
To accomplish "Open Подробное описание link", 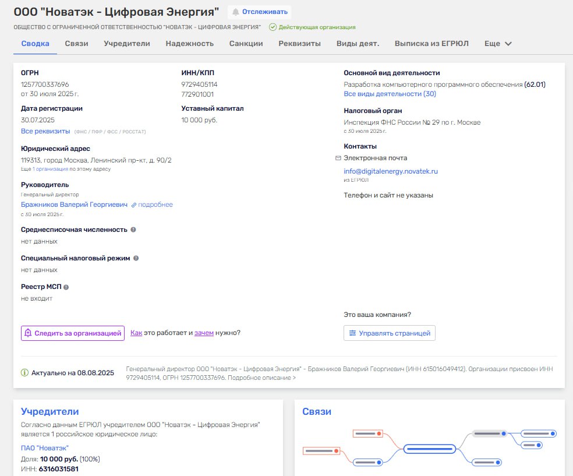I will pyautogui.click(x=261, y=378).
